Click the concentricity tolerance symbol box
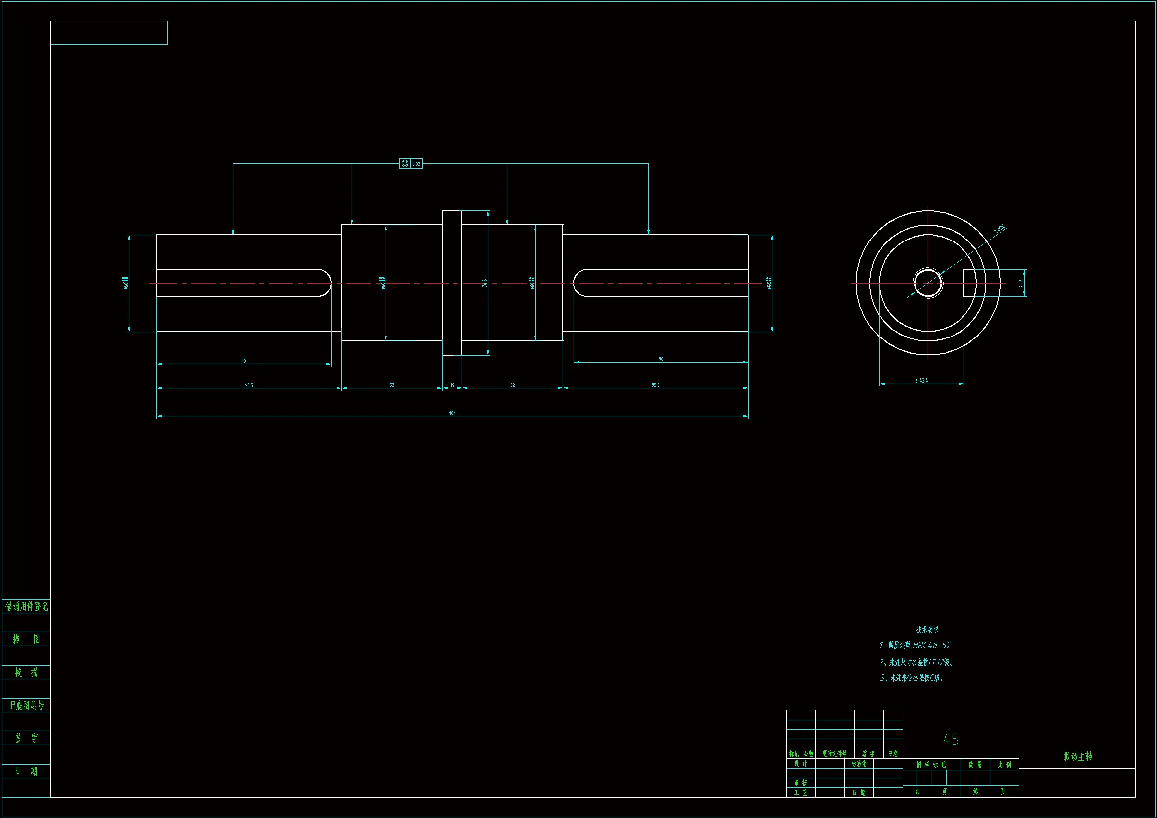 [405, 164]
